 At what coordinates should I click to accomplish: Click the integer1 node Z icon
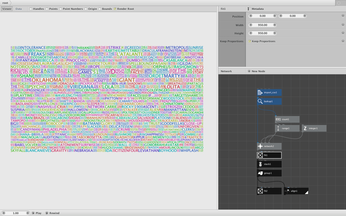click(x=305, y=128)
